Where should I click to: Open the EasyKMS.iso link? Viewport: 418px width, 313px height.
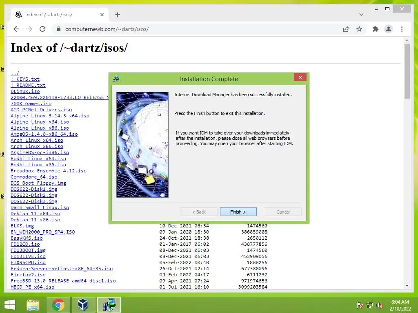coord(27,238)
